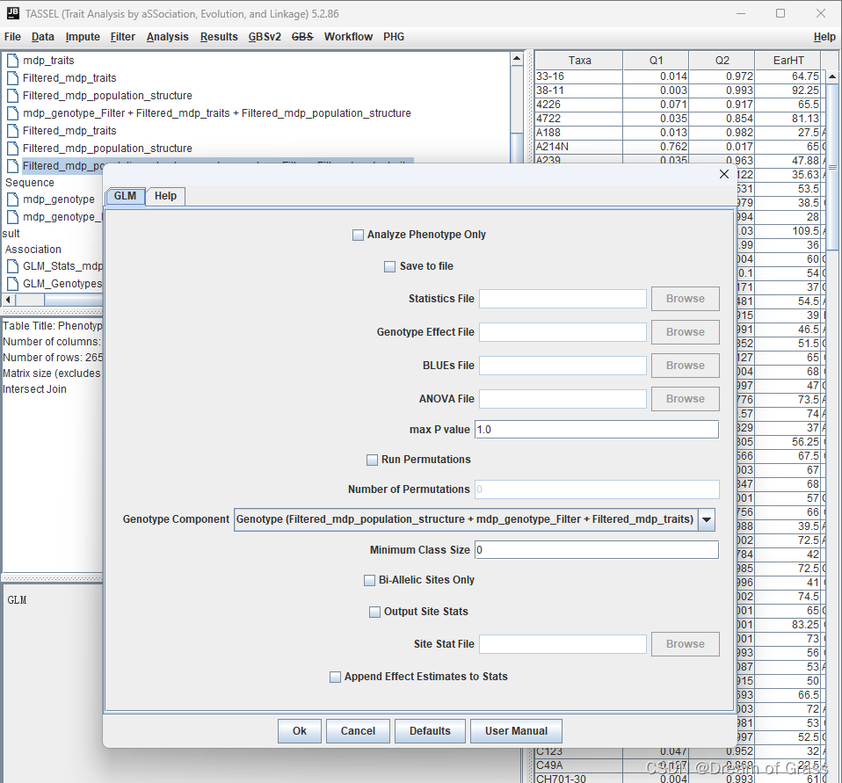
Task: Click Browse next to ANOVA File
Action: pyautogui.click(x=686, y=398)
